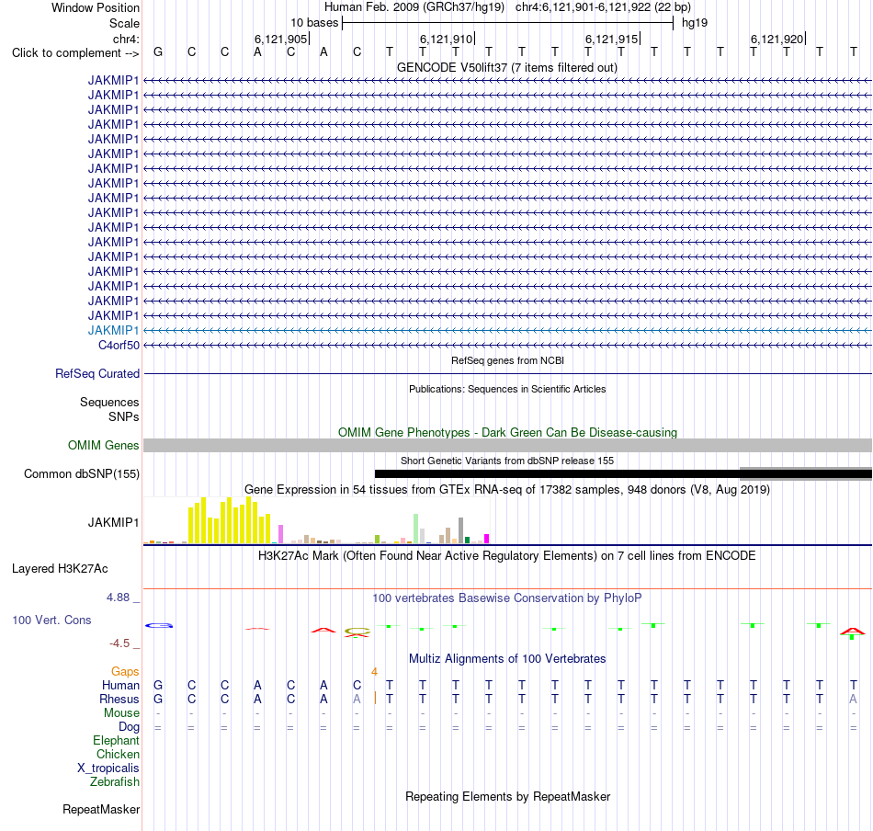Click the JAKMIP1 label beside the GTEx chart
Viewport: 873px width, 831px height.
click(113, 522)
